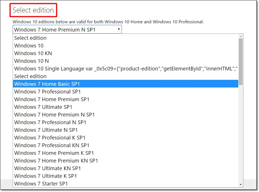Screen dimensions: 259x192
Task: Choose Windows 7 Ultimate KN SP1
Action: tap(126, 168)
